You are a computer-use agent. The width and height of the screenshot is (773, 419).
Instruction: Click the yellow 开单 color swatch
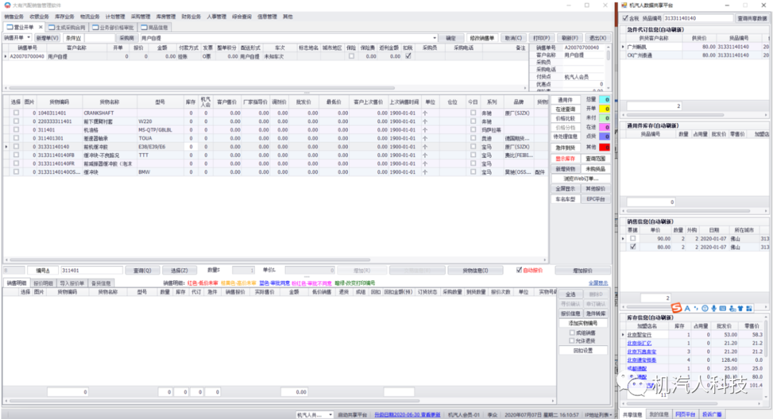point(607,109)
